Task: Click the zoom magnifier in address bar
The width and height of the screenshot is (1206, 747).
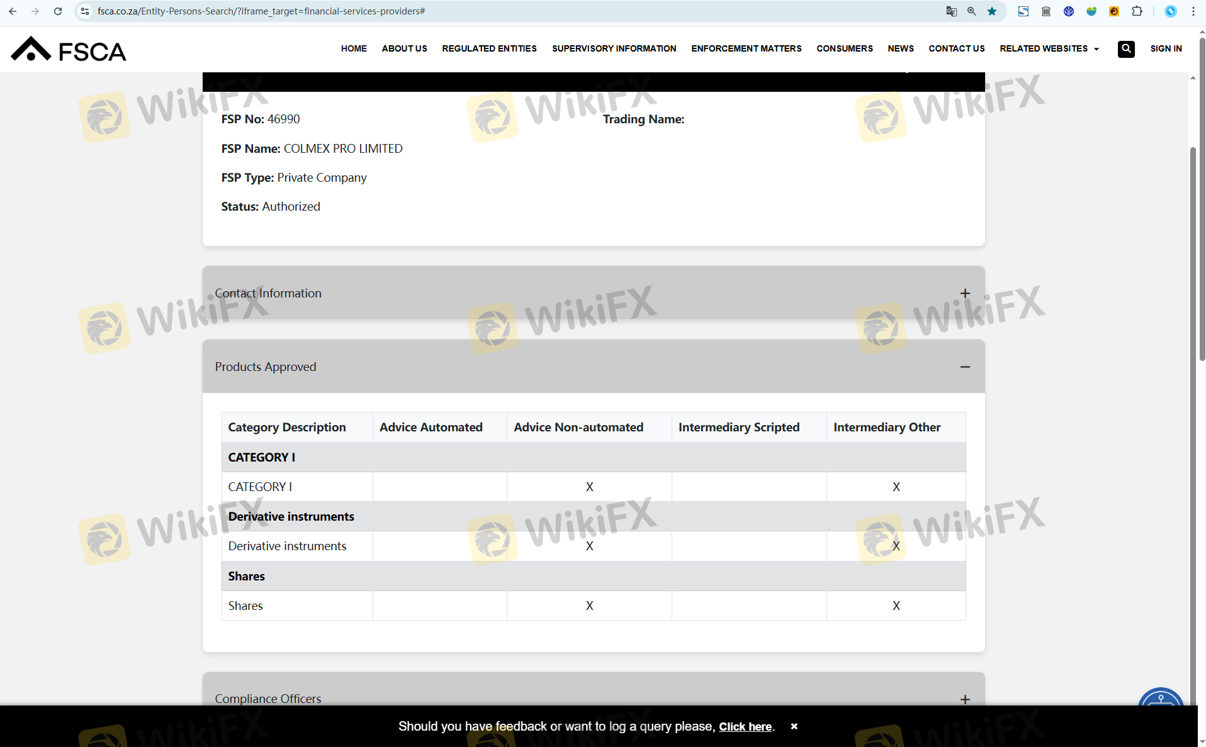Action: [x=972, y=11]
